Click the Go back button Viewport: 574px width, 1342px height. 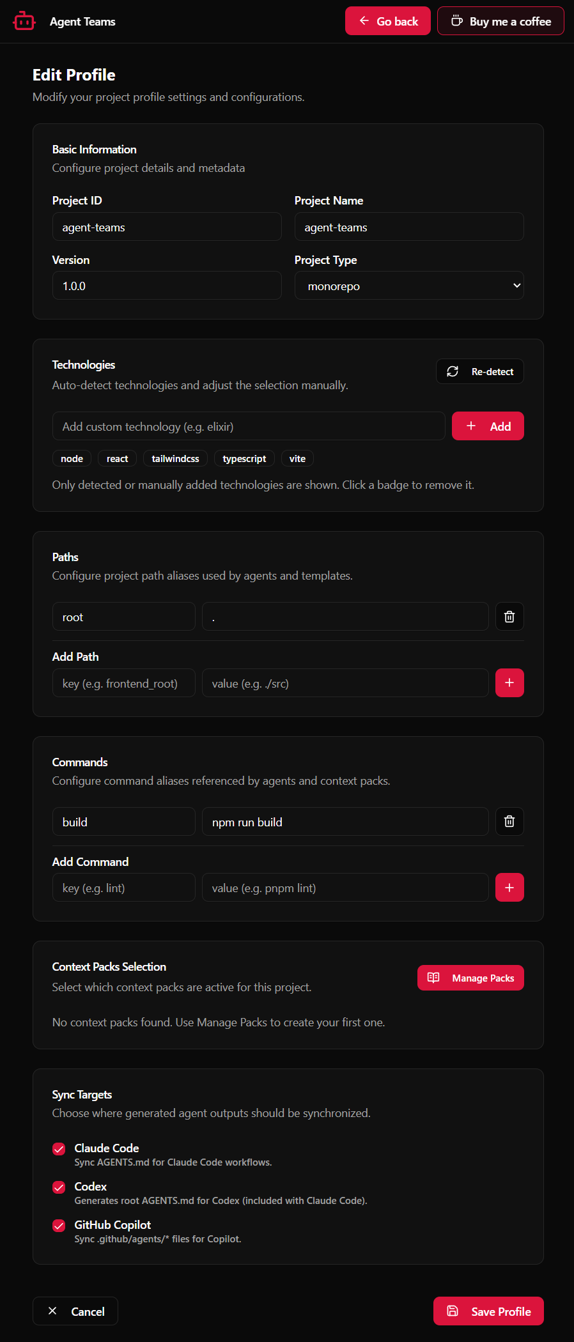388,21
